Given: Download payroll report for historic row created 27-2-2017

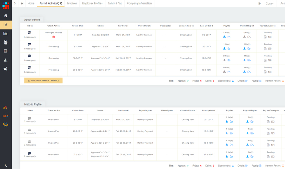Looking at the screenshot, I should tap(247, 157).
